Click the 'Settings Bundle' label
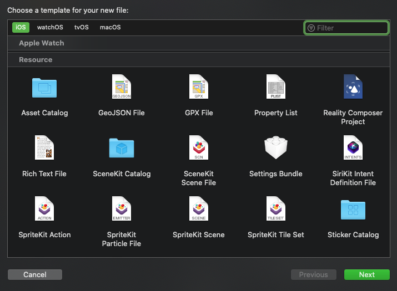Screen dimensions: 397x291 tap(276, 173)
